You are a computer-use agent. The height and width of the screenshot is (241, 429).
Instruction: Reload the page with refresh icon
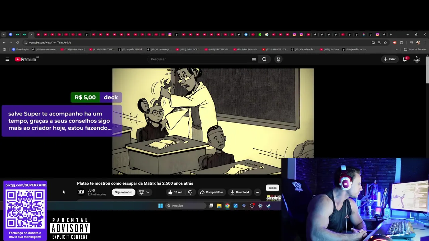click(x=17, y=43)
